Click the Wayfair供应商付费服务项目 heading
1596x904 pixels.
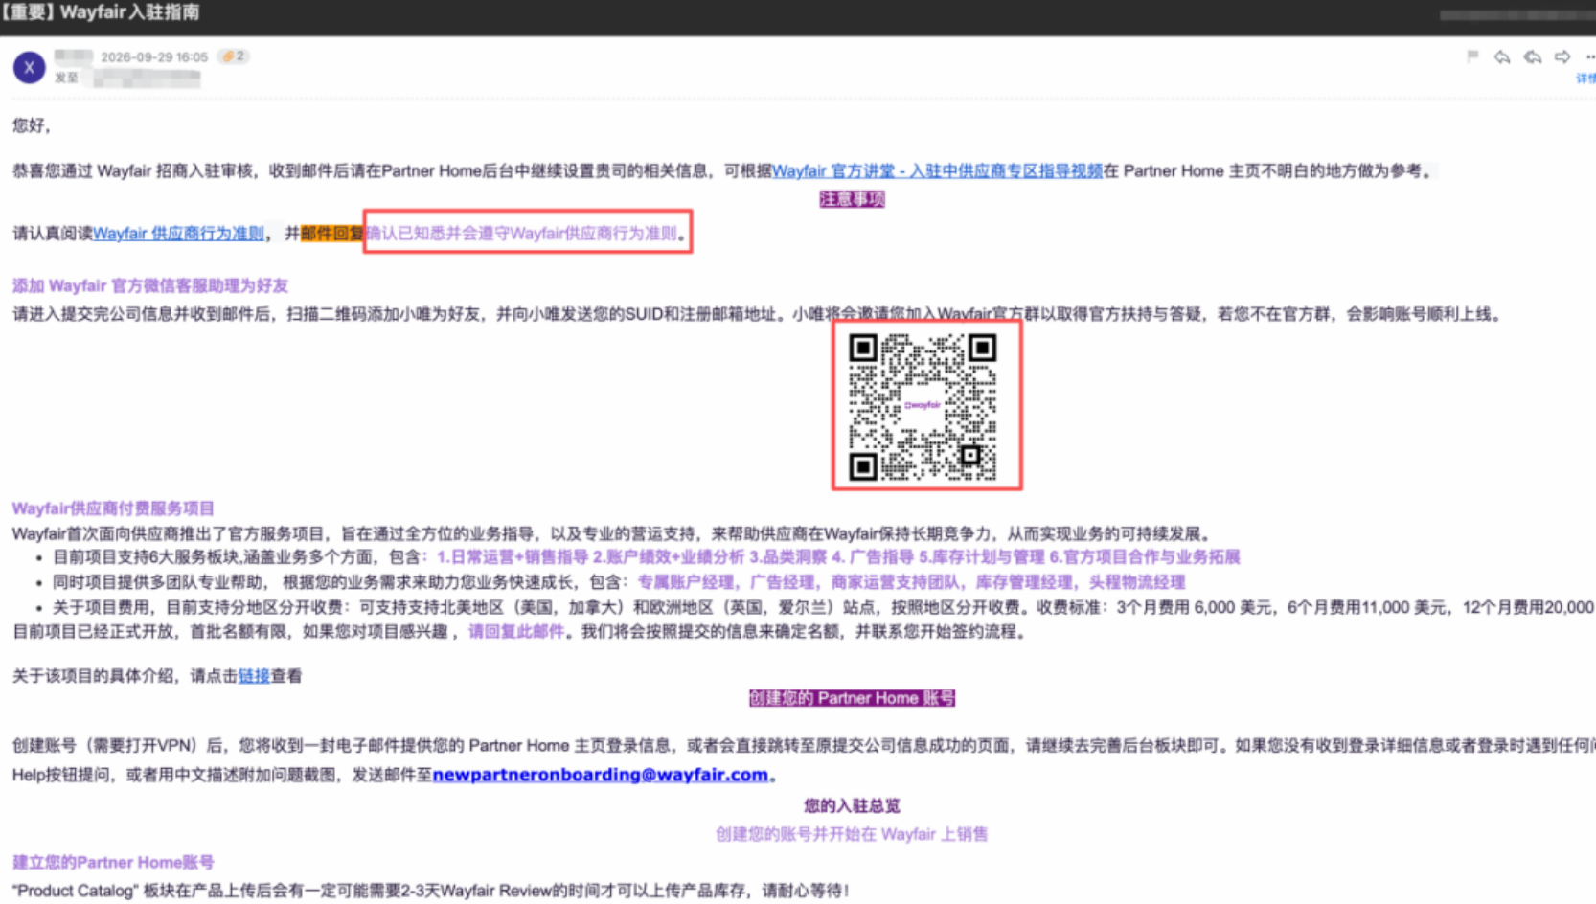113,508
